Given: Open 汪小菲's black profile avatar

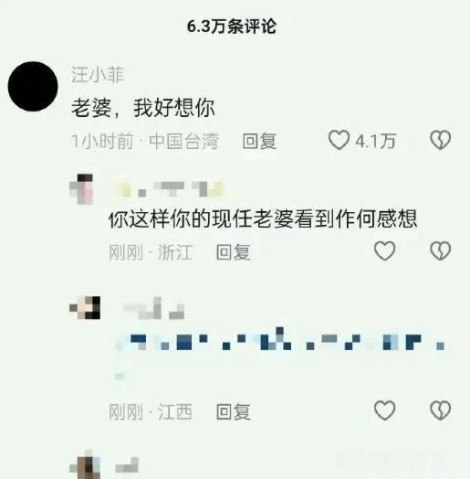Looking at the screenshot, I should click(x=33, y=87).
